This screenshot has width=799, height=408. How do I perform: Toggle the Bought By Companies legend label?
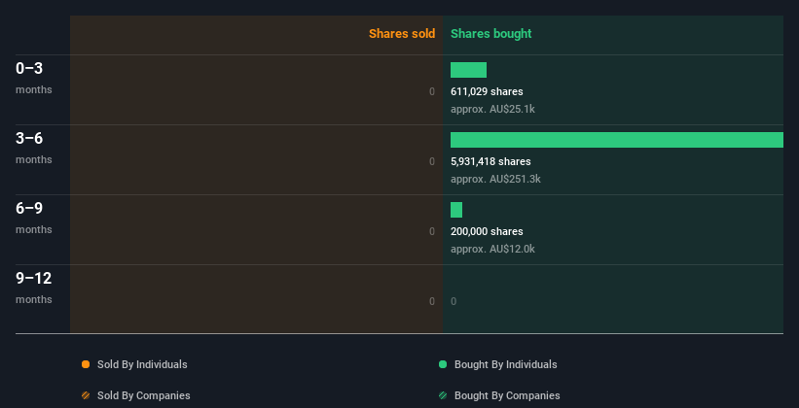tap(507, 395)
